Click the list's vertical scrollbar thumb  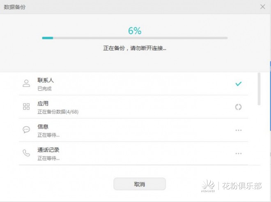tap(259, 89)
